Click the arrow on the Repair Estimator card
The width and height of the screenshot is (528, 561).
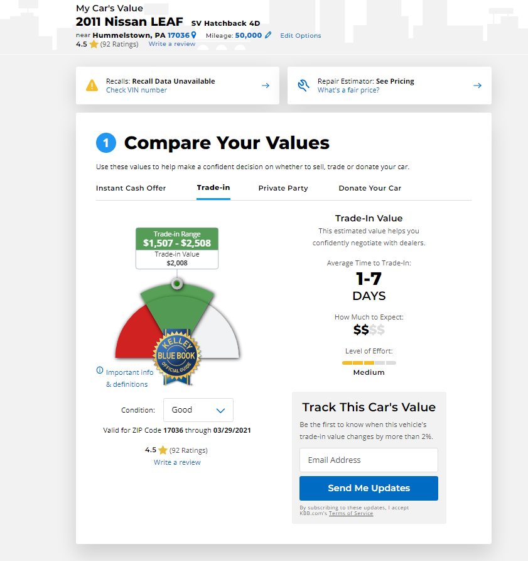477,86
